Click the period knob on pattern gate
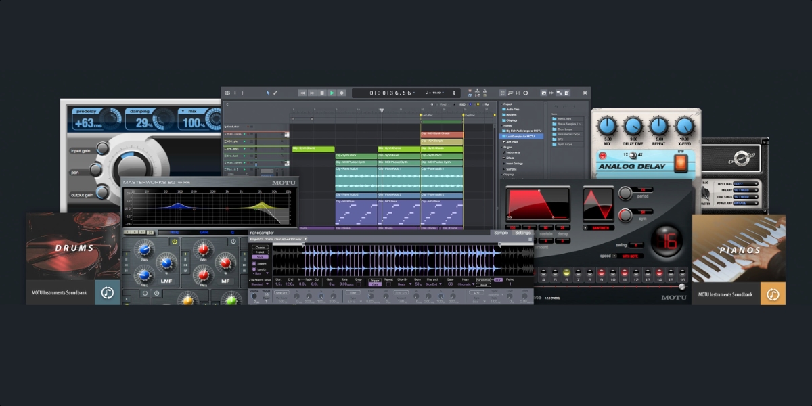This screenshot has width=812, height=406. tap(625, 193)
